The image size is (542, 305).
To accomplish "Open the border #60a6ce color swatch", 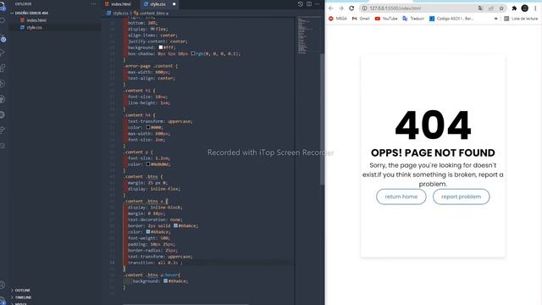I will pyautogui.click(x=175, y=226).
